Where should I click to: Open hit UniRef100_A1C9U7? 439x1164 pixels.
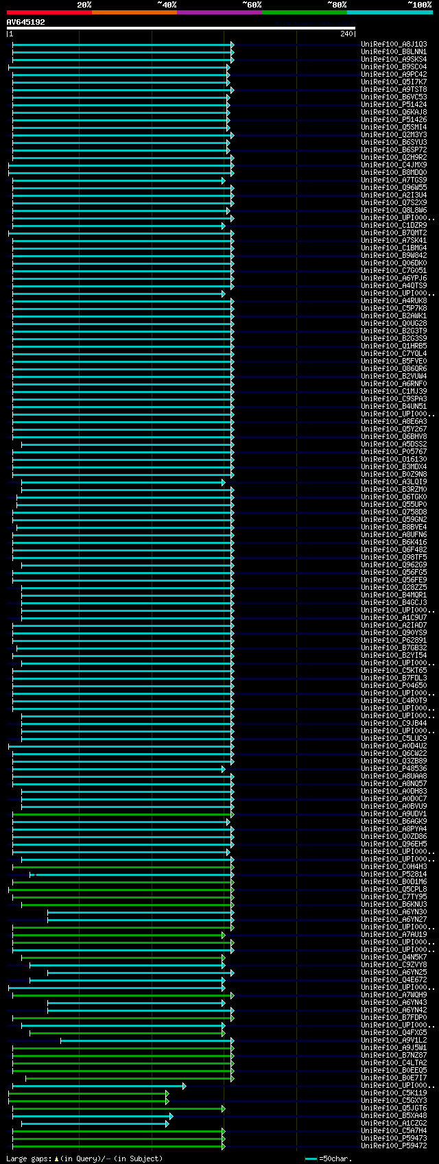394,618
